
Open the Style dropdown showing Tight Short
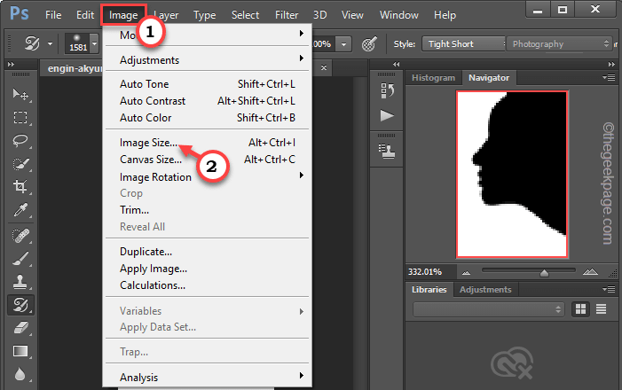pos(464,43)
